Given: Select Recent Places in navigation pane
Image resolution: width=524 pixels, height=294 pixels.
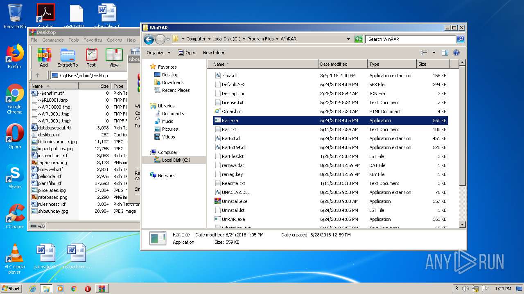Looking at the screenshot, I should [x=176, y=90].
